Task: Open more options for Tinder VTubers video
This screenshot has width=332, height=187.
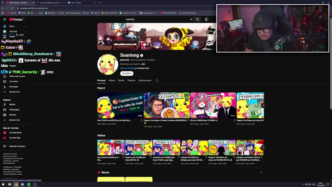Action: point(234,121)
